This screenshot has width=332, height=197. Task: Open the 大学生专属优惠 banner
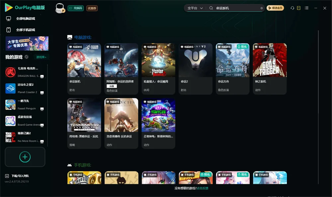[27, 44]
